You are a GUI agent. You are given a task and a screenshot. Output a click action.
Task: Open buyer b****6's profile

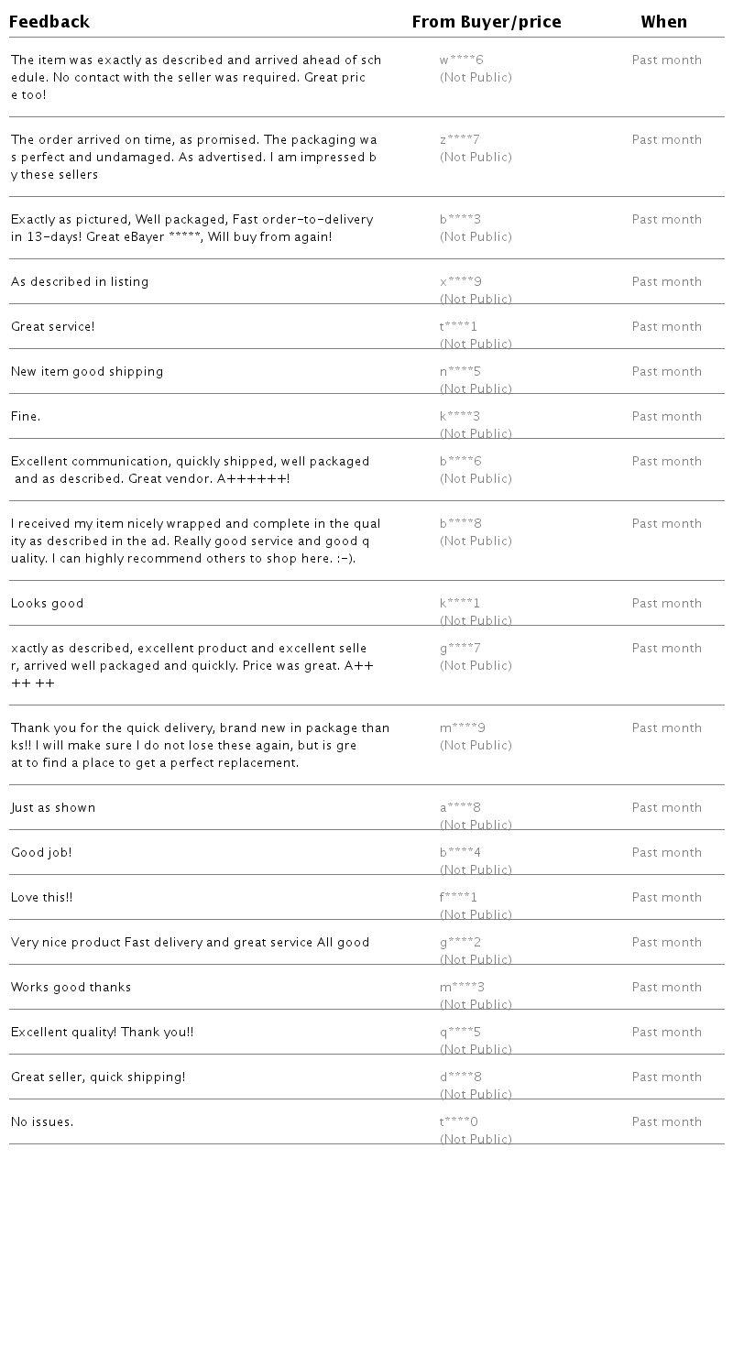[x=460, y=462]
